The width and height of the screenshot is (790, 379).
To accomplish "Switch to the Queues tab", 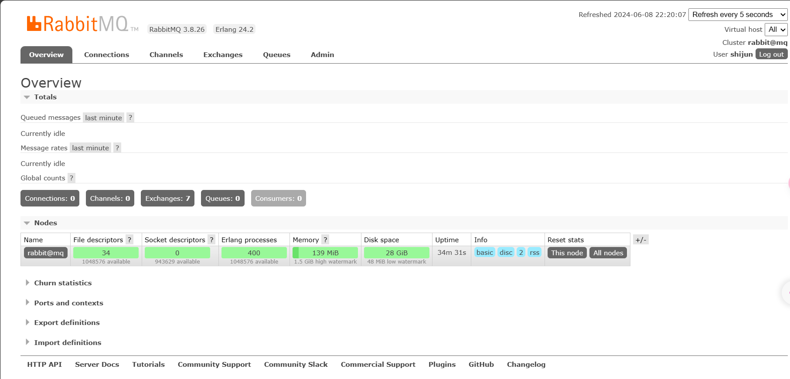I will coord(276,54).
